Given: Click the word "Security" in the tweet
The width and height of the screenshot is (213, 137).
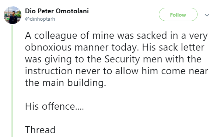Looking at the screenshot, I should click(122, 59).
